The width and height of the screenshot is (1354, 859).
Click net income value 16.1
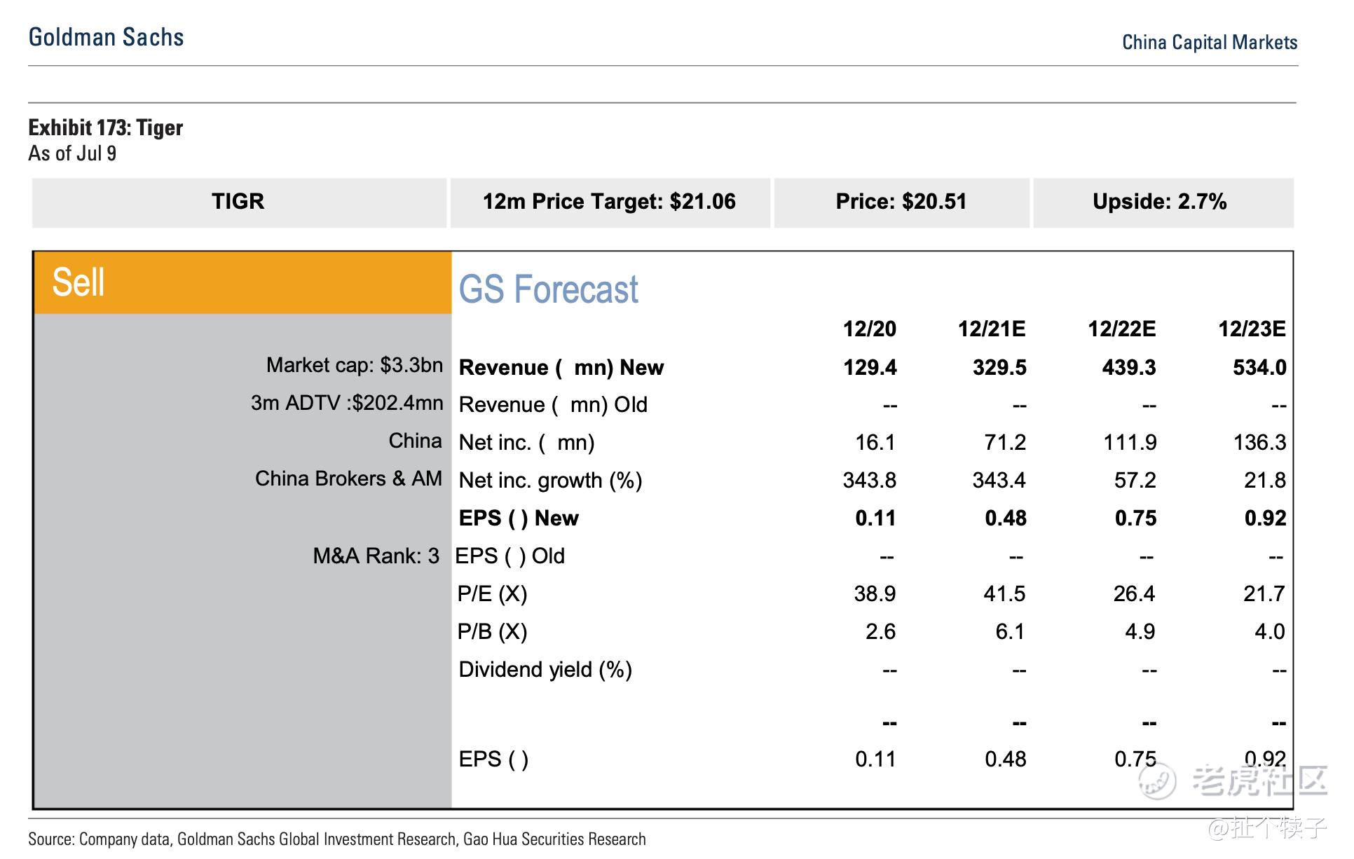pos(875,443)
